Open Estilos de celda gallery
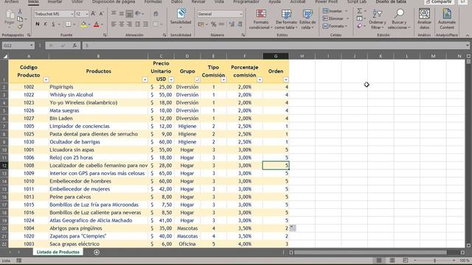The width and height of the screenshot is (472, 265). tap(308, 19)
